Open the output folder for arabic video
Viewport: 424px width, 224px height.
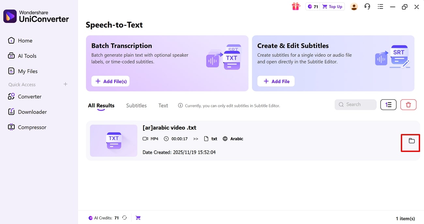tap(412, 141)
